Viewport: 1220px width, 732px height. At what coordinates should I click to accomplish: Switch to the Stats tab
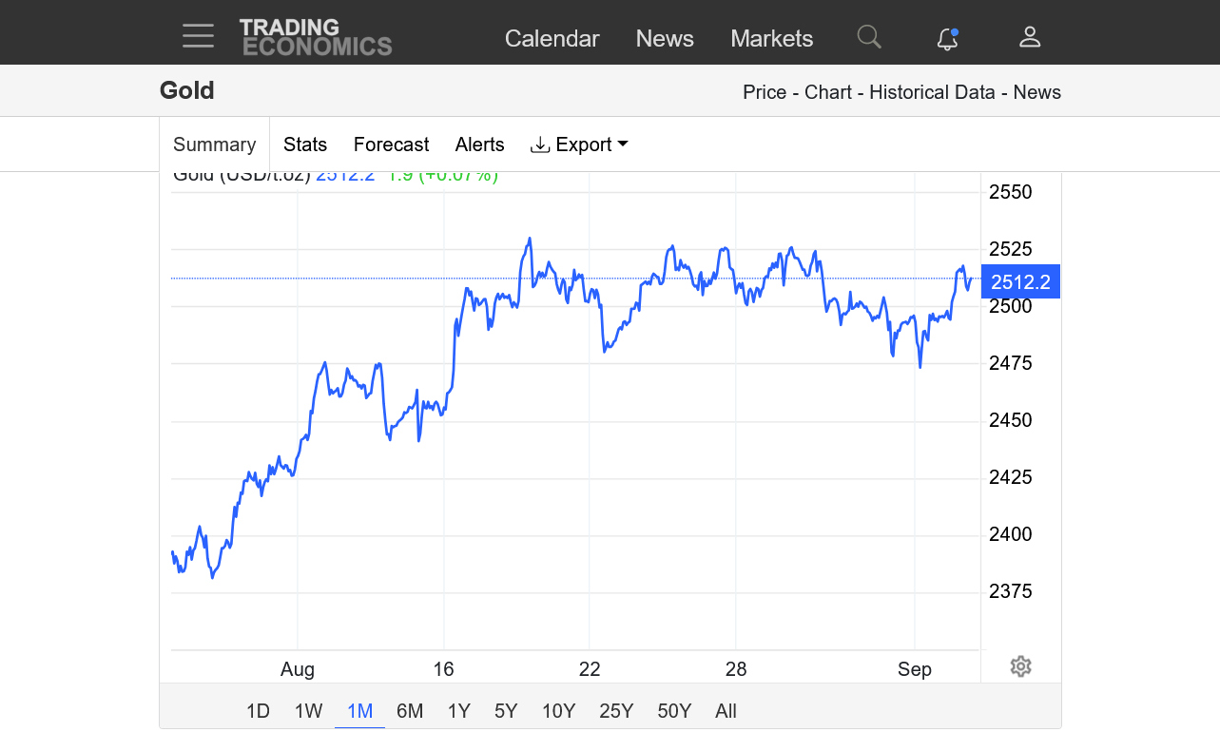tap(305, 144)
